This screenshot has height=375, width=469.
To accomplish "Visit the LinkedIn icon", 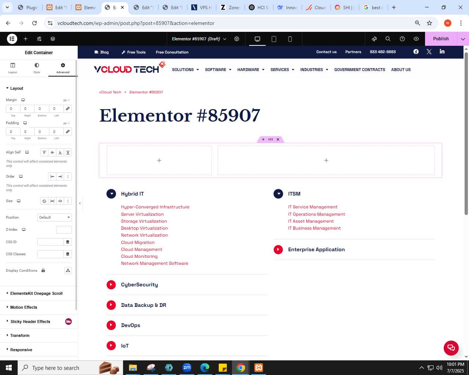I will coord(442,52).
